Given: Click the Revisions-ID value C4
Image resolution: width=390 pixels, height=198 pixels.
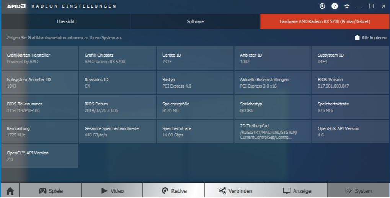Looking at the screenshot, I should coord(87,86).
